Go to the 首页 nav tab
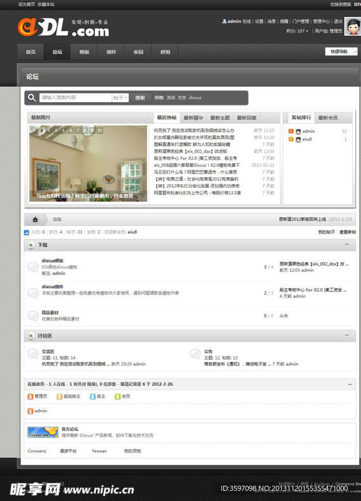This screenshot has height=501, width=361. (x=30, y=52)
